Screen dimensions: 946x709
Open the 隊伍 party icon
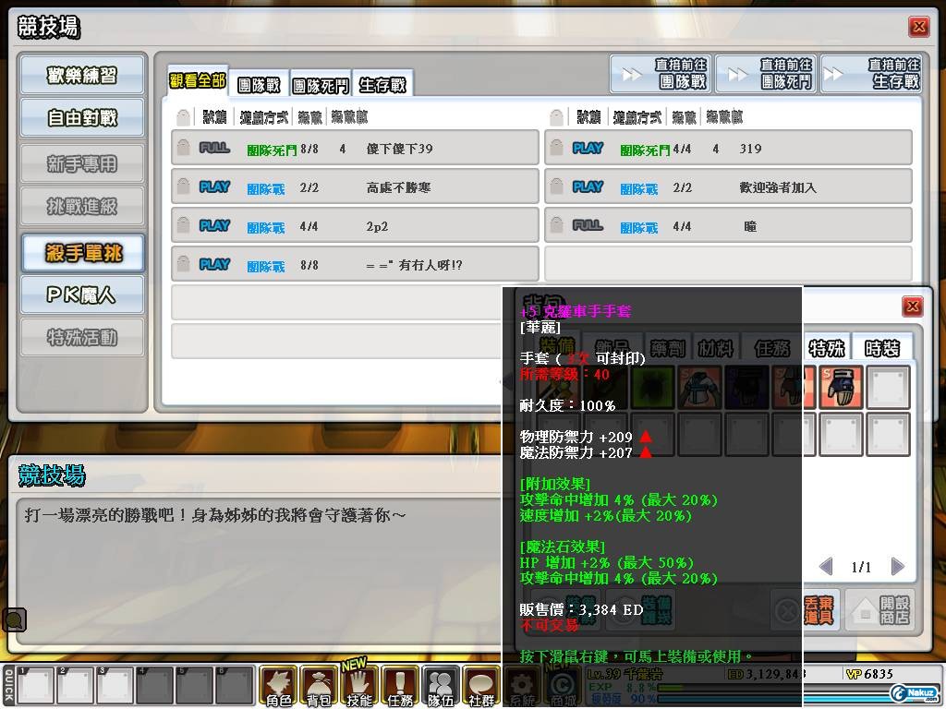pos(441,686)
